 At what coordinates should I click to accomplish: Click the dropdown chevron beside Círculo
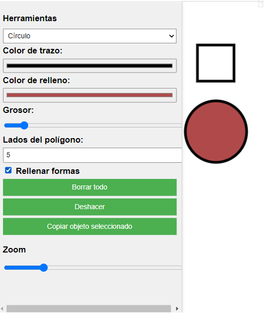point(171,36)
